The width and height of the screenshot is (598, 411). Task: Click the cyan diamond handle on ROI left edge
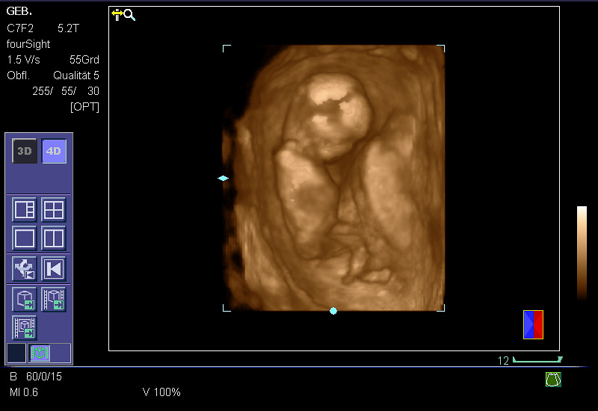point(223,178)
